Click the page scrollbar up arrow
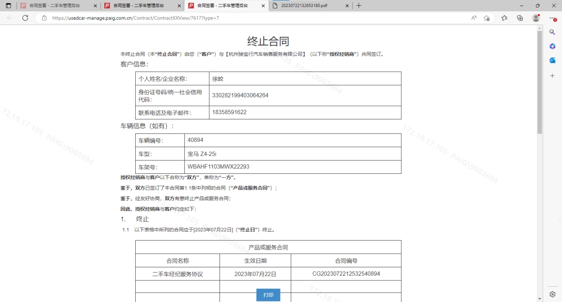Screen dimensions: 562x302 pos(540,28)
